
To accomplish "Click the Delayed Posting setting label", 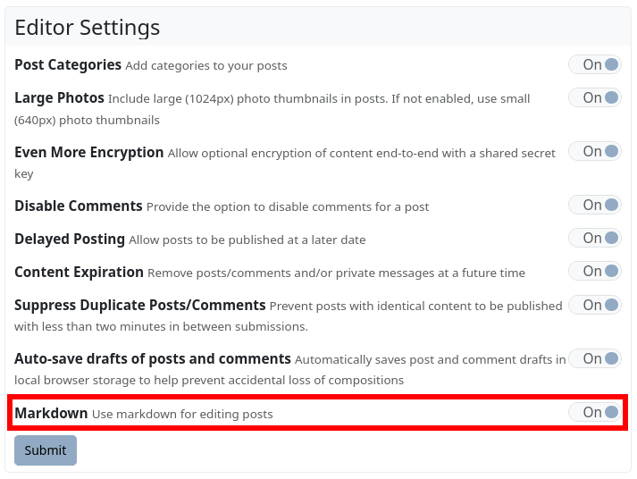I will pos(70,239).
